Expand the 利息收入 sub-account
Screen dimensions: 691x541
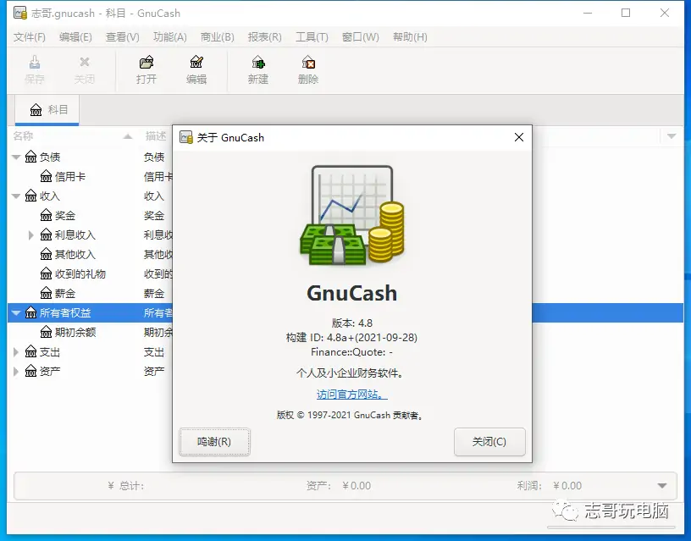(31, 235)
